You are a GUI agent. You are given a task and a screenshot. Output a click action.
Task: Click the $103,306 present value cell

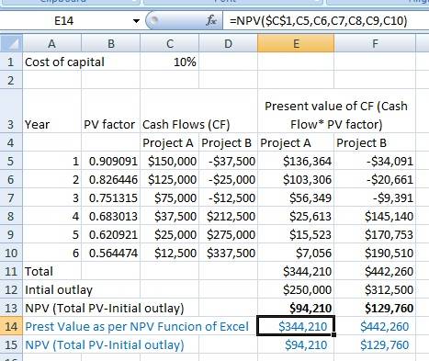click(296, 179)
